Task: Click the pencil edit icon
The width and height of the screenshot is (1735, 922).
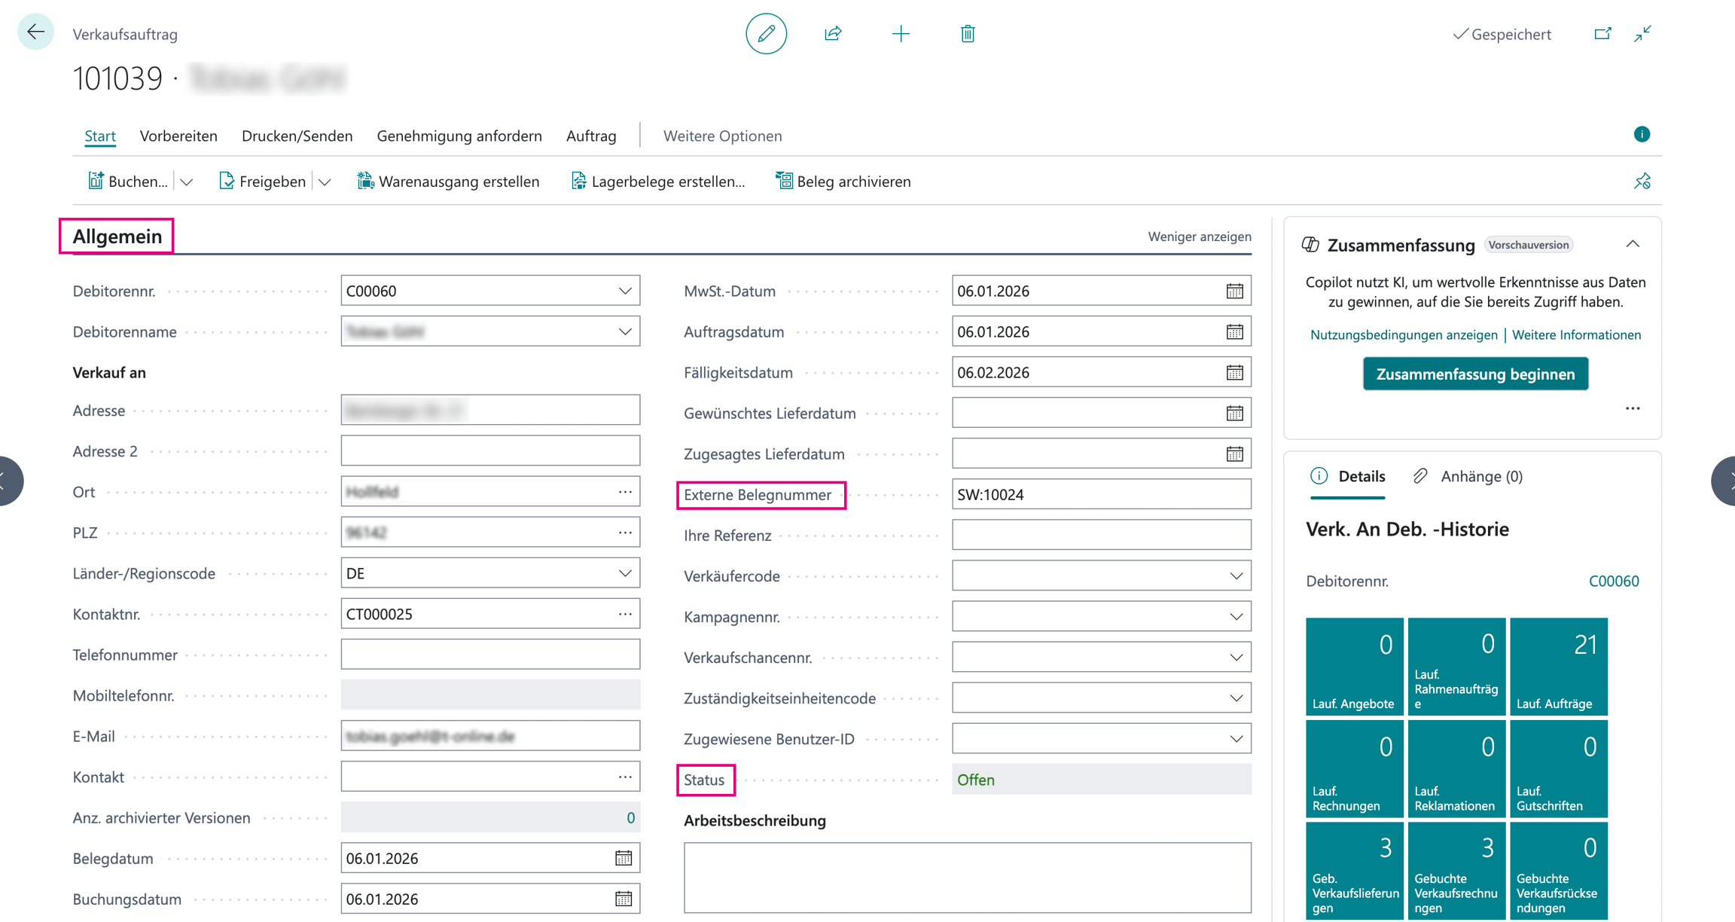Action: tap(766, 34)
